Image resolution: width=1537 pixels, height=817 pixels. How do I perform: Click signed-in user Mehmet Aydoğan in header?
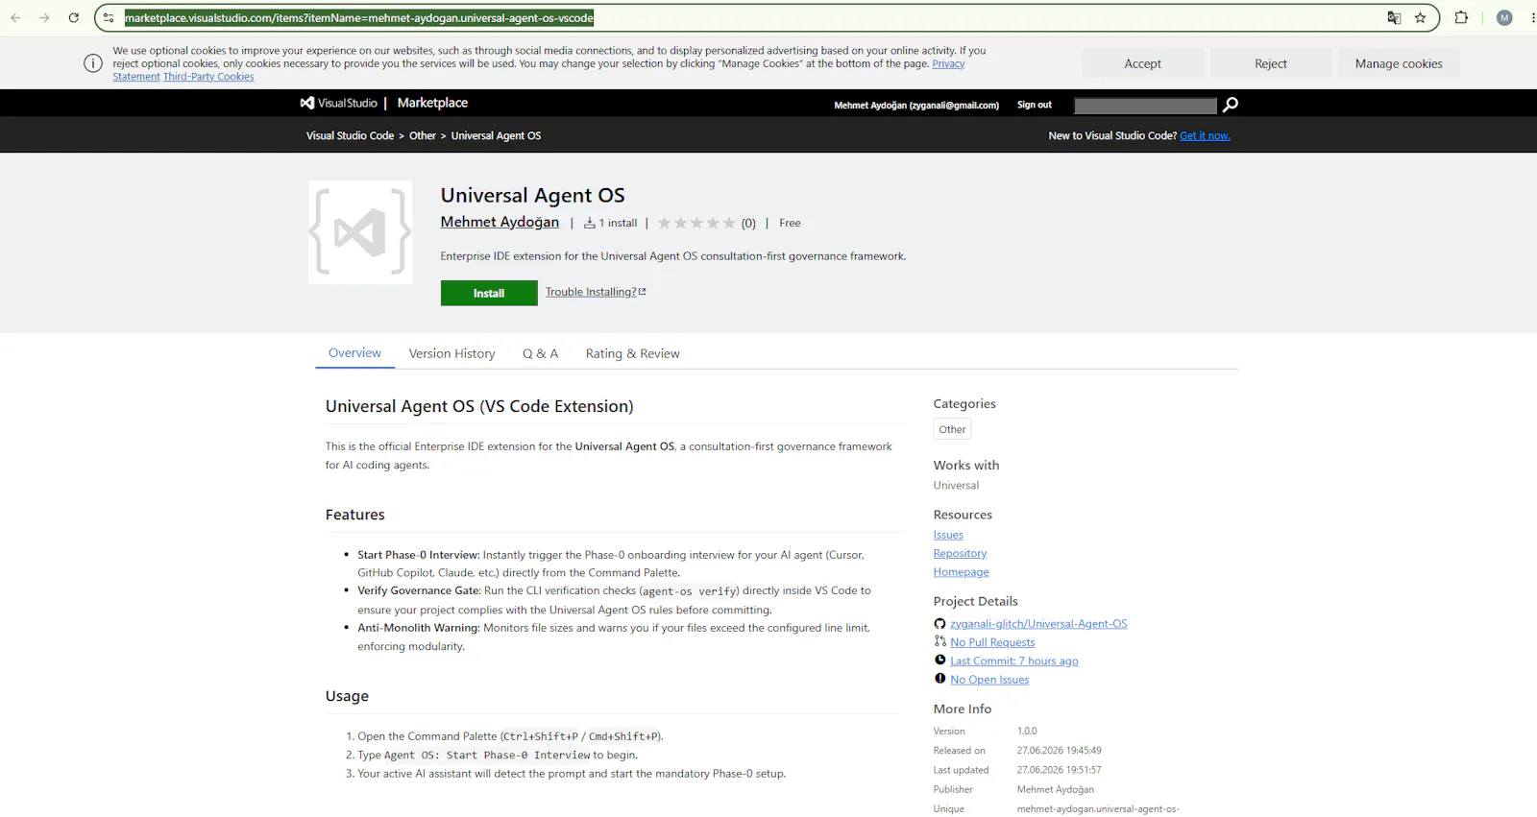click(x=916, y=105)
